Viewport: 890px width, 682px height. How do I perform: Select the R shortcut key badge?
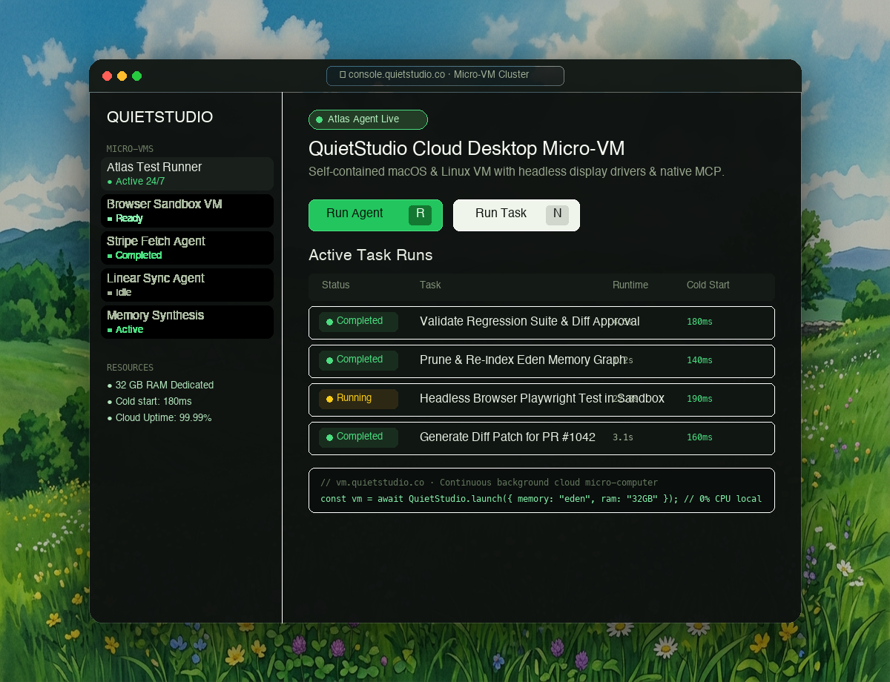tap(420, 215)
